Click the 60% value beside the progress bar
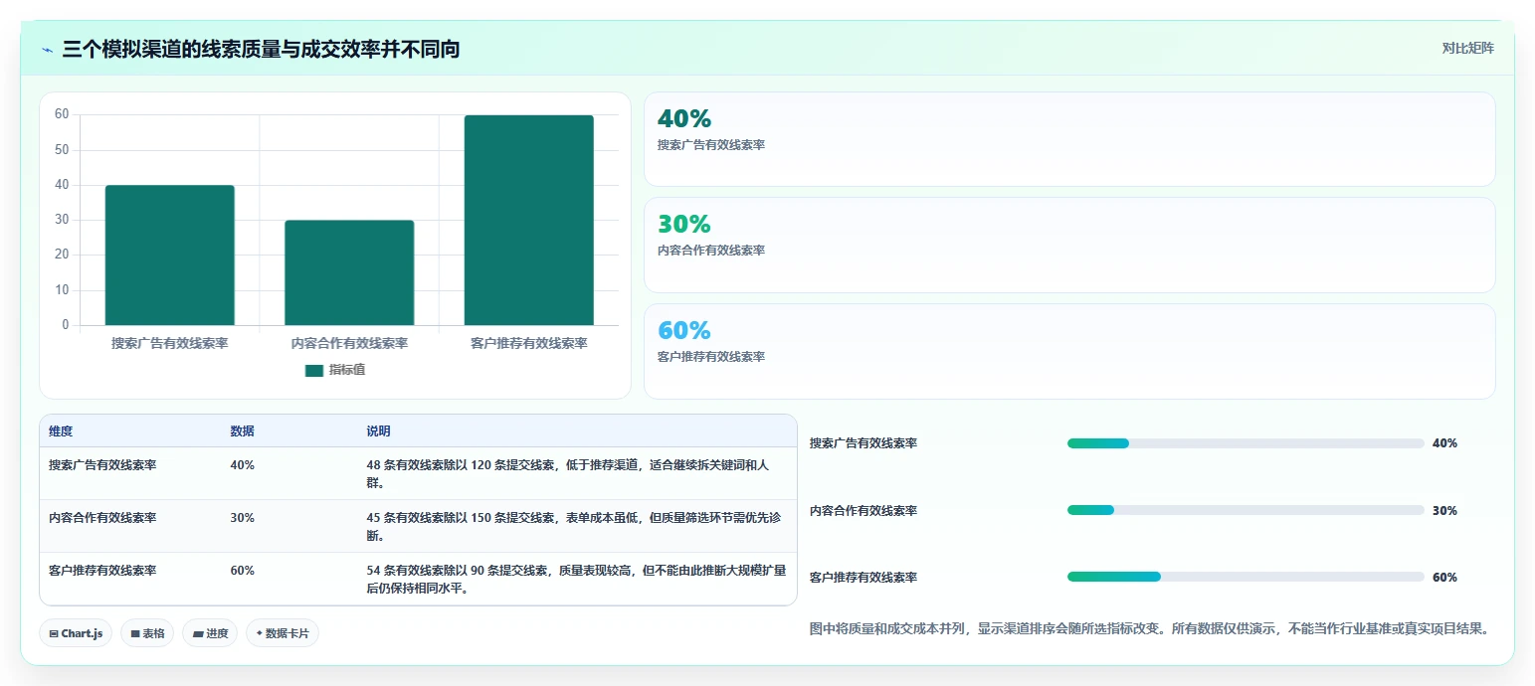The image size is (1535, 686). [x=1444, y=577]
